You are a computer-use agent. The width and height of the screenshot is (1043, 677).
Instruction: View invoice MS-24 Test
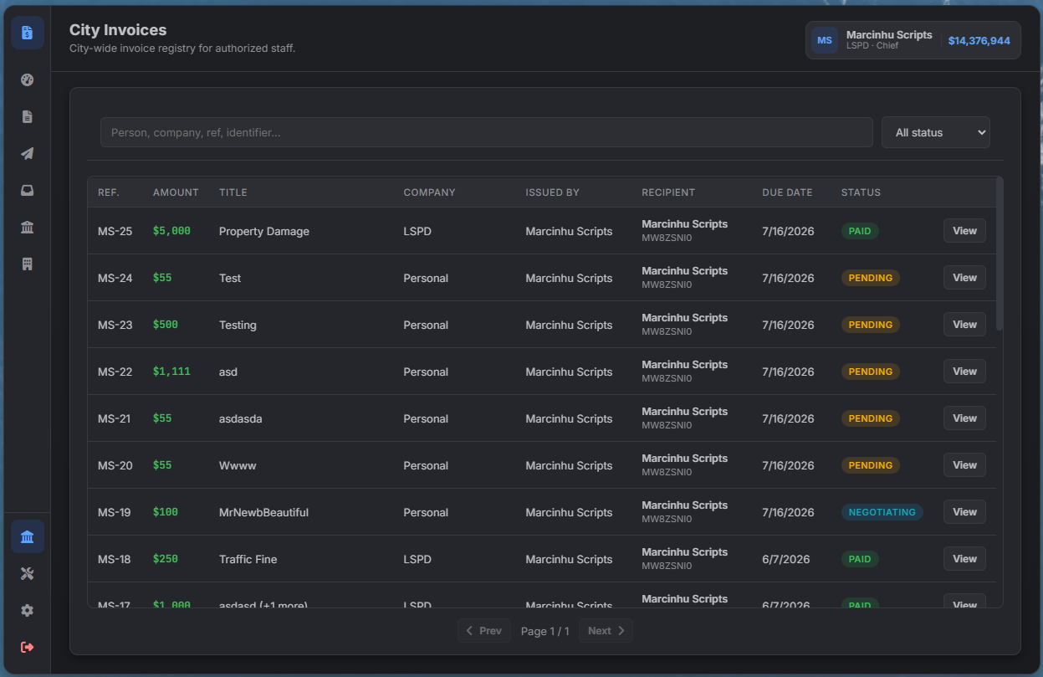(964, 278)
